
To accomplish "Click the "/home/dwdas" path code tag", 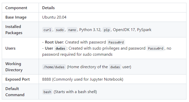I will (x=54, y=67).
